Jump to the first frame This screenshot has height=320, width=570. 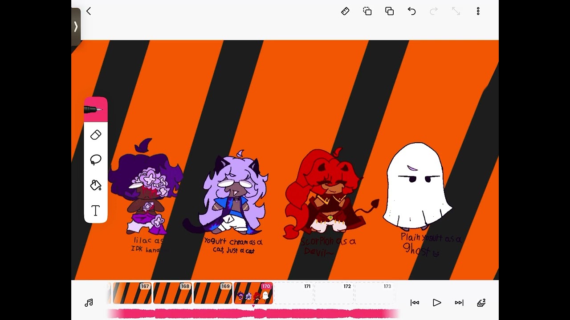coord(415,303)
